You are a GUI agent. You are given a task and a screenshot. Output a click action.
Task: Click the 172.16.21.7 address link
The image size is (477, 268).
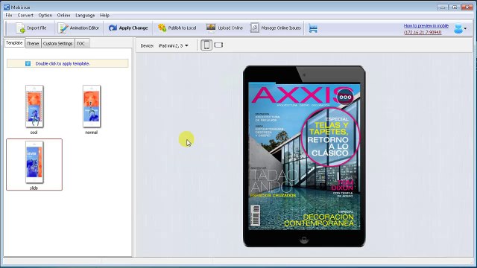[423, 32]
